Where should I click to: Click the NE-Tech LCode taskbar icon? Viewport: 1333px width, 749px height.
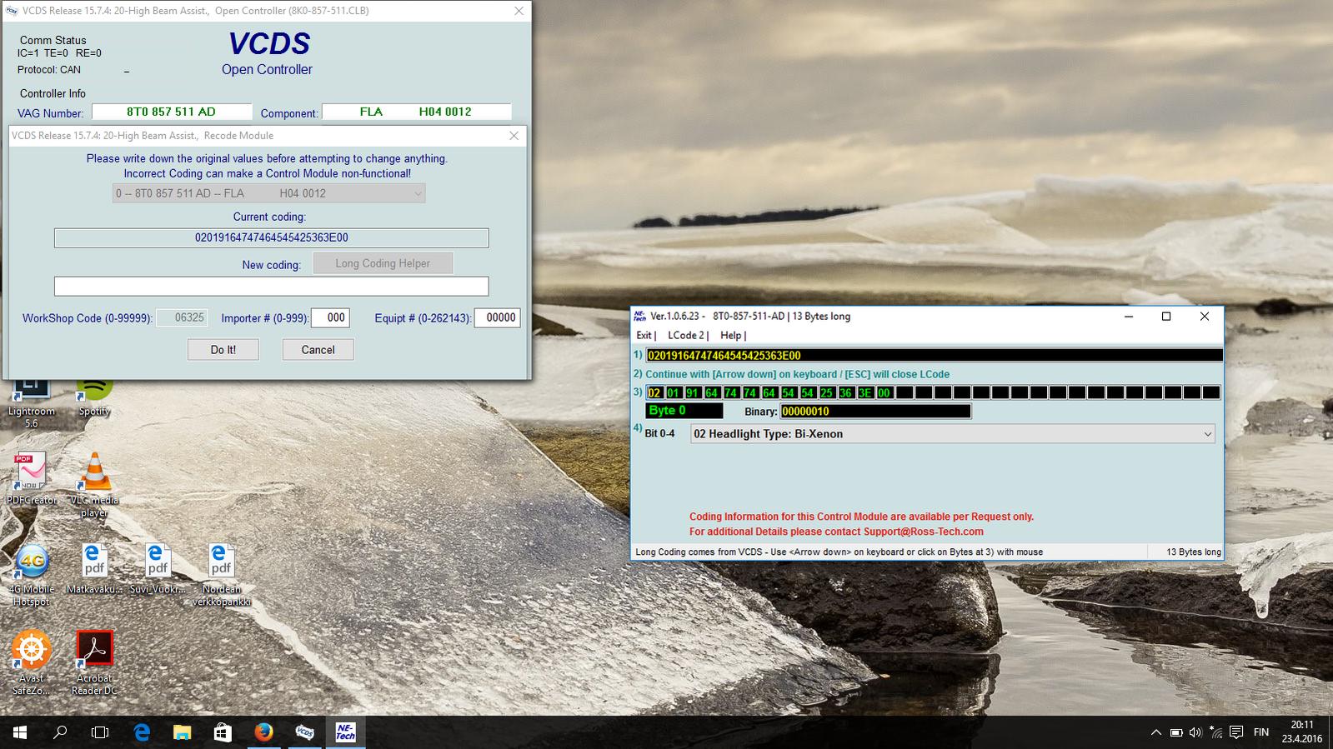345,732
